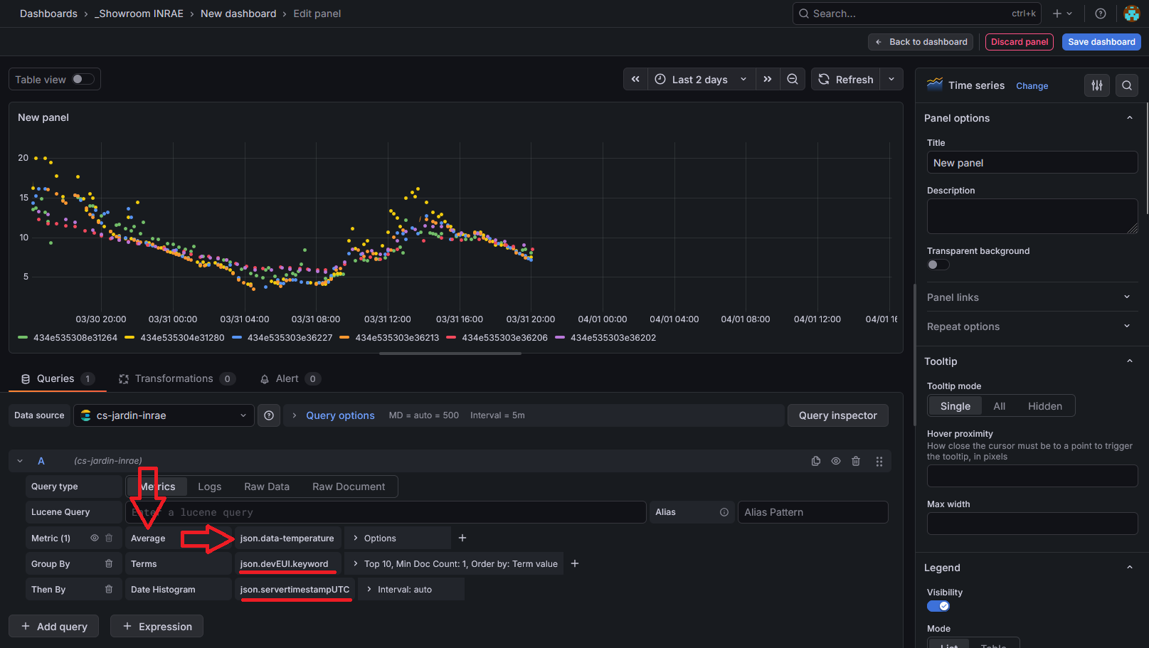
Task: Add a group-by with plus after Term value
Action: point(575,563)
